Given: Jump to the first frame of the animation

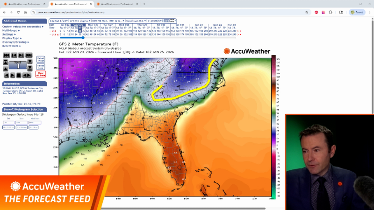Looking at the screenshot, I should (x=6, y=55).
